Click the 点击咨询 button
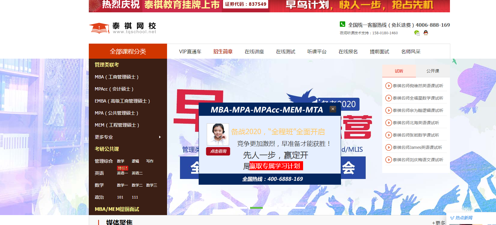The image size is (496, 225). (x=218, y=151)
